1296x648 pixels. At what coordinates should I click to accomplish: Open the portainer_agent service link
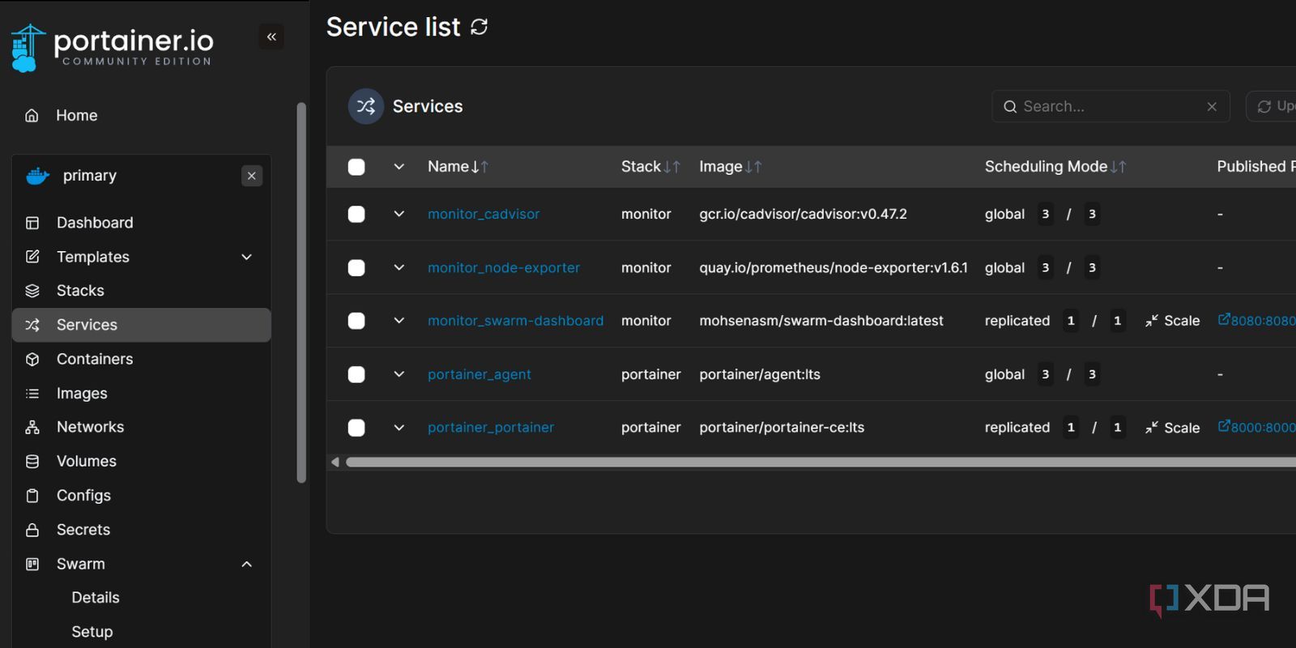[x=480, y=374]
